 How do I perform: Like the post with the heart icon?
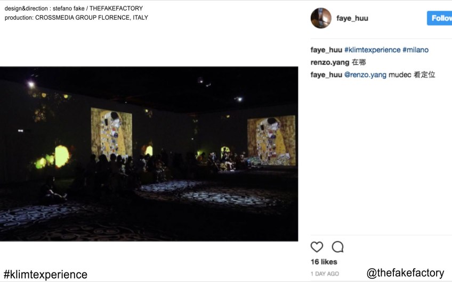click(317, 247)
